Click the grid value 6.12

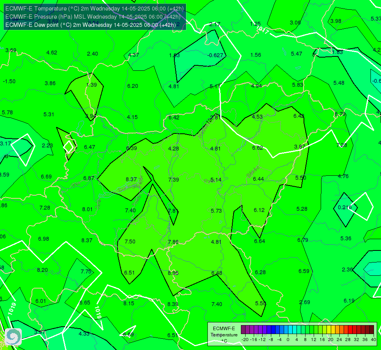tap(259, 210)
